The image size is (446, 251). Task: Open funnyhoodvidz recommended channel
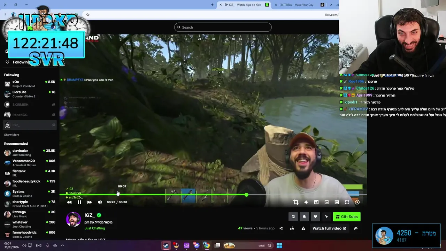point(30,234)
